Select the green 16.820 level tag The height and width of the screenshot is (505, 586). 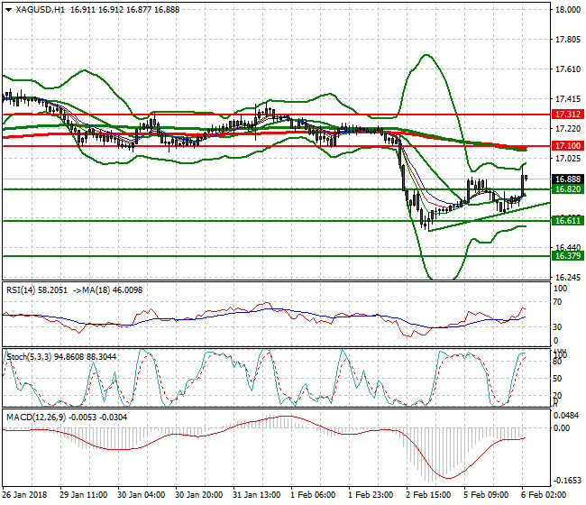566,189
